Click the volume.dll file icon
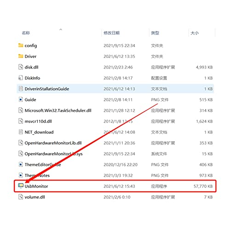This screenshot has height=230, width=230. point(21,197)
